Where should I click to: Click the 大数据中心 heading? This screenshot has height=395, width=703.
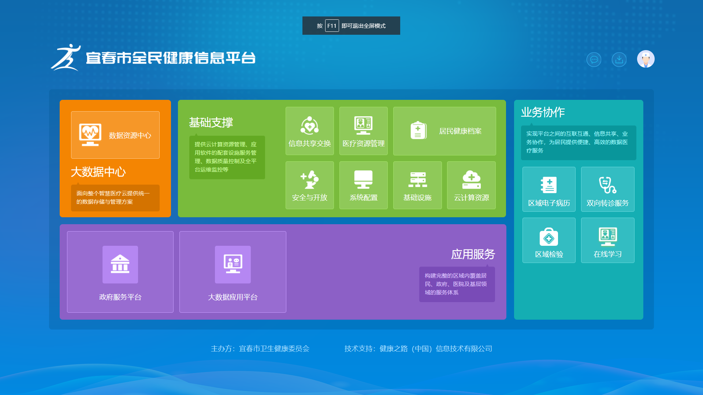pyautogui.click(x=98, y=172)
